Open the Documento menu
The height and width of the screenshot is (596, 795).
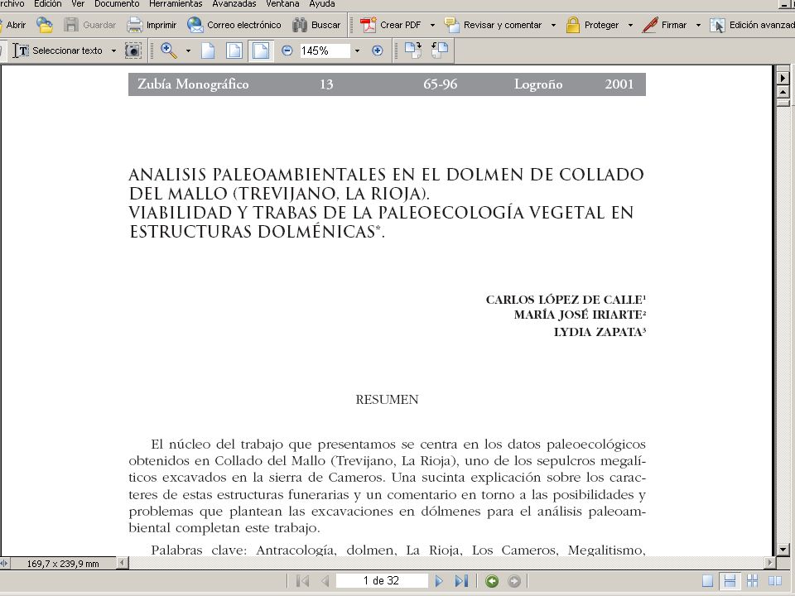[117, 4]
